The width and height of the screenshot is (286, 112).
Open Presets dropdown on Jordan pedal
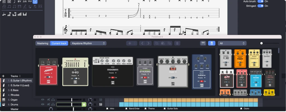click(x=48, y=73)
